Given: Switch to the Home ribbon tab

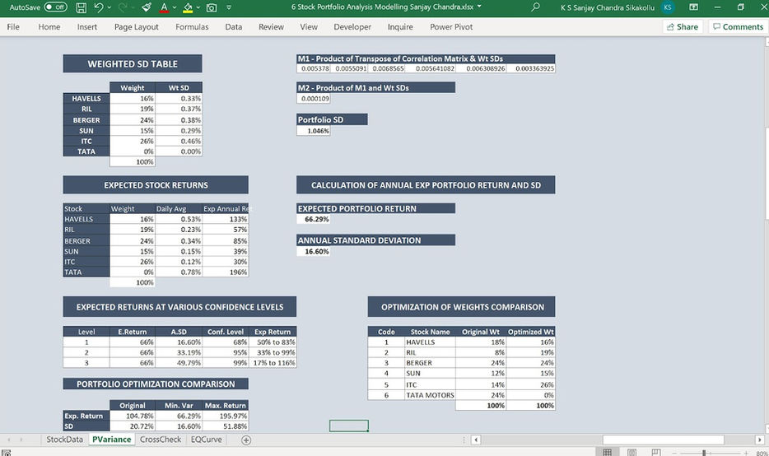Looking at the screenshot, I should pos(49,27).
